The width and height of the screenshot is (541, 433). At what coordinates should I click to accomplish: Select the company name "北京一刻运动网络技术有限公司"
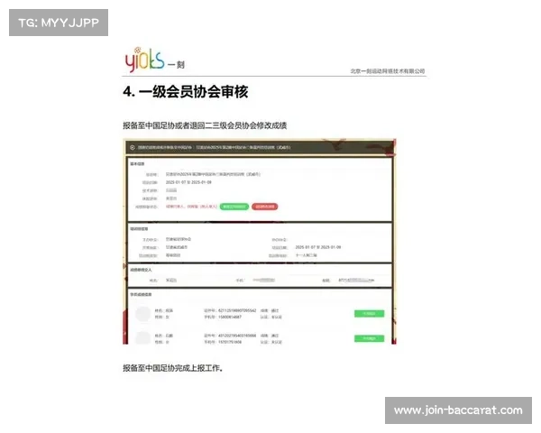388,71
